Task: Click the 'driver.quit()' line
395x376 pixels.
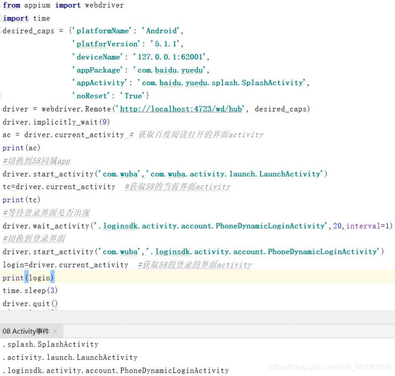Action: (x=30, y=304)
